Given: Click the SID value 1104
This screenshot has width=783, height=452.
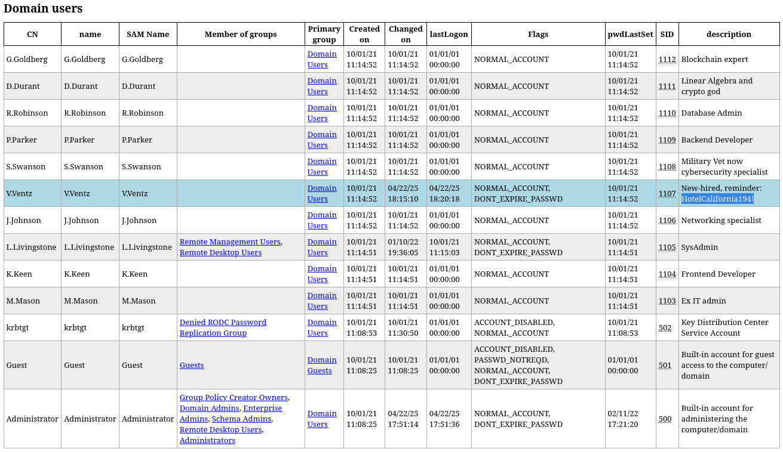Looking at the screenshot, I should pos(667,274).
